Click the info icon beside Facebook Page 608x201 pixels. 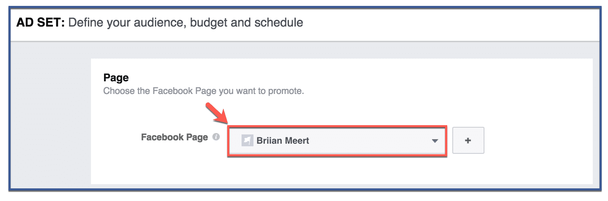click(216, 137)
